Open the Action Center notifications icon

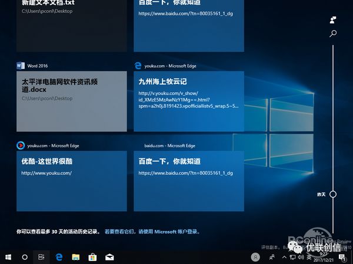tap(342, 258)
